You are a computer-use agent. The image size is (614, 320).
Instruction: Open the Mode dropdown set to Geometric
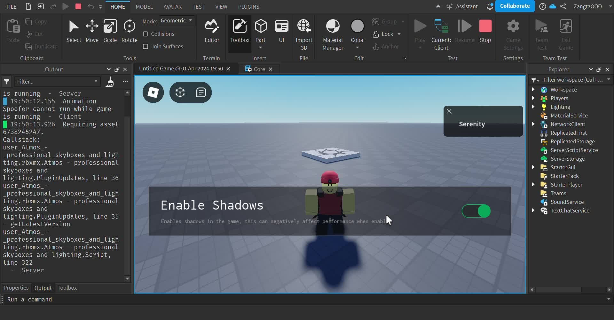pos(177,20)
